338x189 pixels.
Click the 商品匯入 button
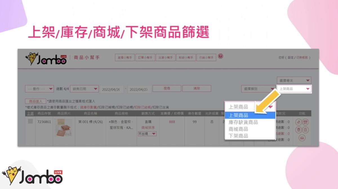click(35, 101)
